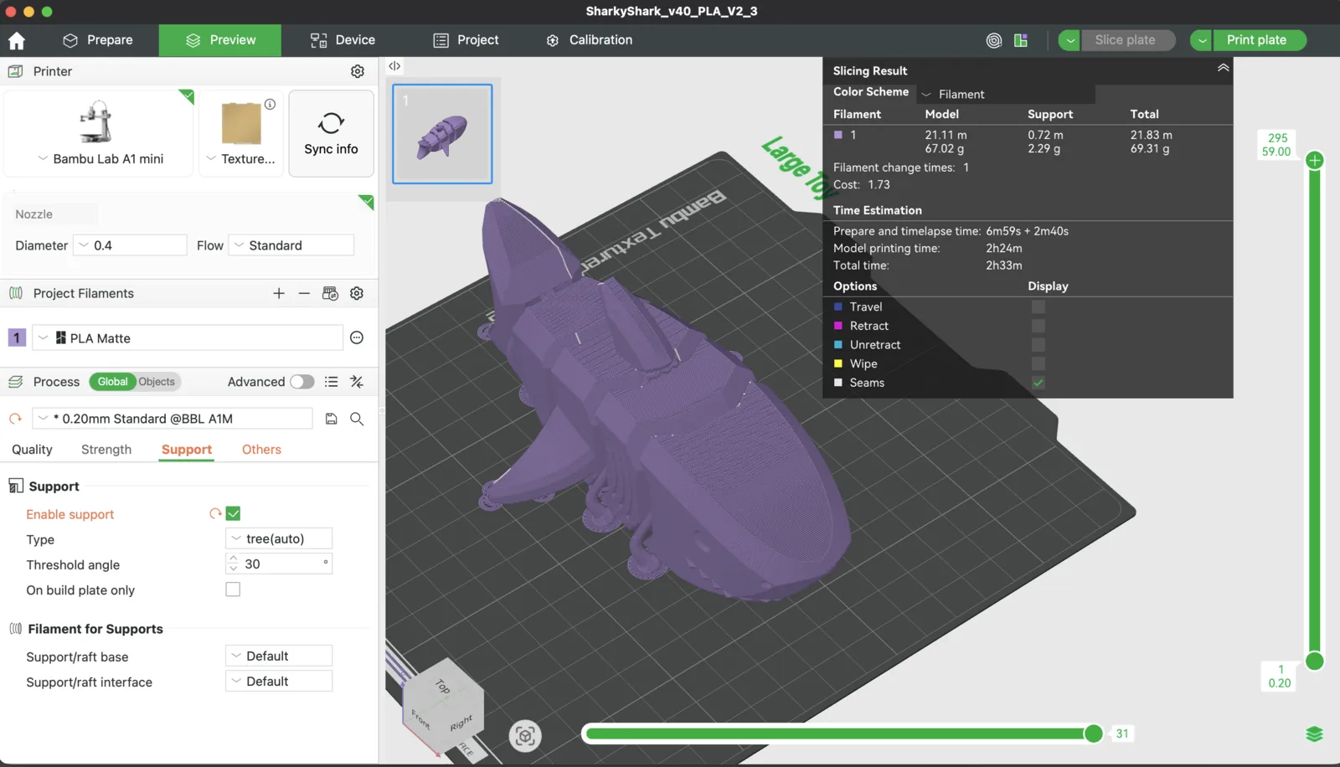Change the Flow dropdown from Standard
The height and width of the screenshot is (767, 1340).
coord(291,245)
